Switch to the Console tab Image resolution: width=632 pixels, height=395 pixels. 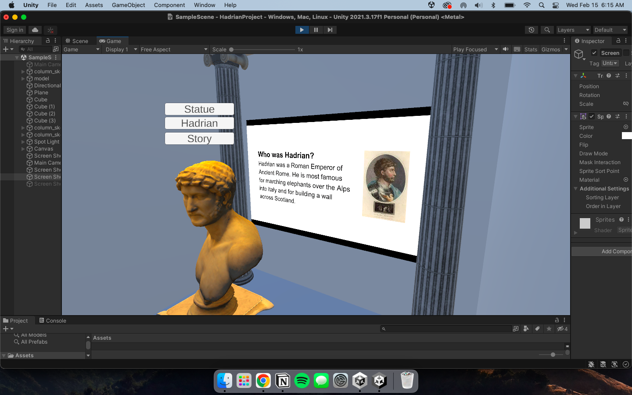tap(52, 320)
